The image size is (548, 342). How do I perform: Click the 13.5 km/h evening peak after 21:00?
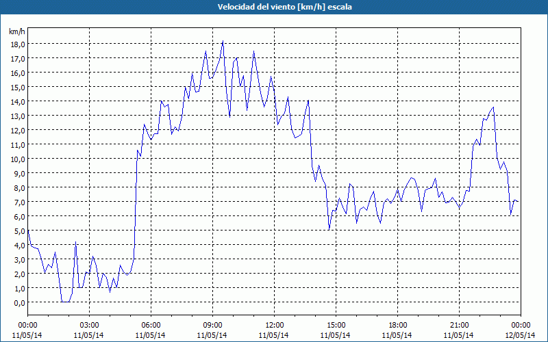[x=493, y=107]
